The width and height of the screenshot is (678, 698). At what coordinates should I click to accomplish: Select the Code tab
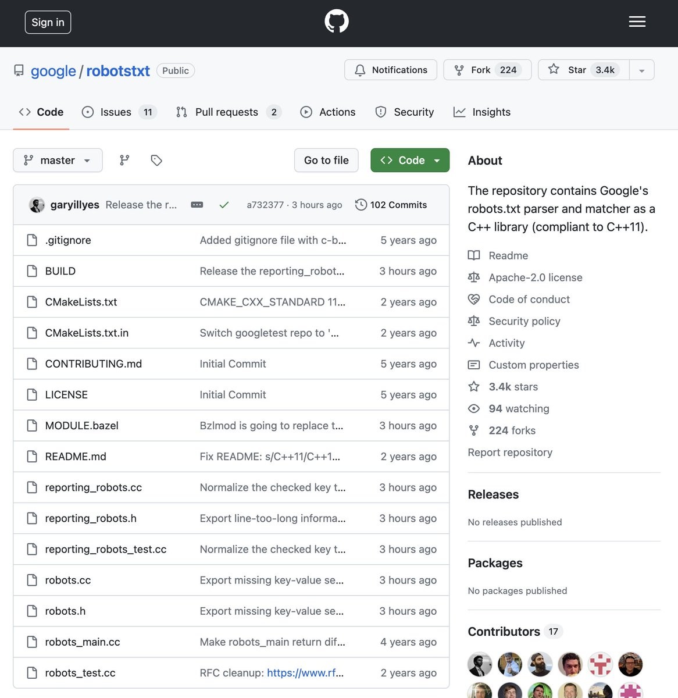click(41, 112)
